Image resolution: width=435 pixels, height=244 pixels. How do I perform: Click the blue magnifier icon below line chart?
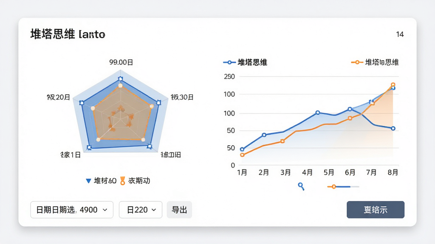pyautogui.click(x=301, y=186)
